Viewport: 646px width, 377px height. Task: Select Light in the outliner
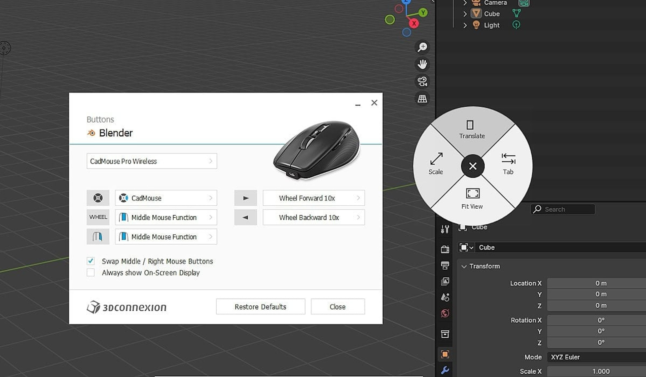tap(492, 25)
